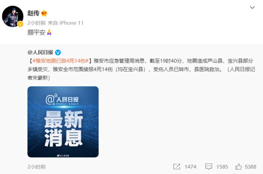Click the comment count 1585

point(222,167)
